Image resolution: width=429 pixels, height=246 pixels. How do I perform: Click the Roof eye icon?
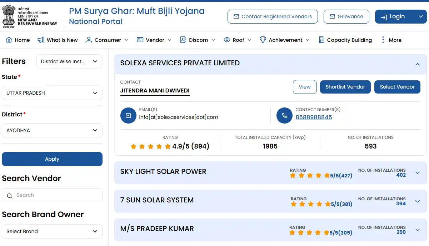click(x=227, y=40)
